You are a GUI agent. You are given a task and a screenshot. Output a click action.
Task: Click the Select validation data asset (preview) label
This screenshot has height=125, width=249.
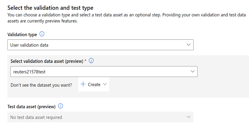47,61
